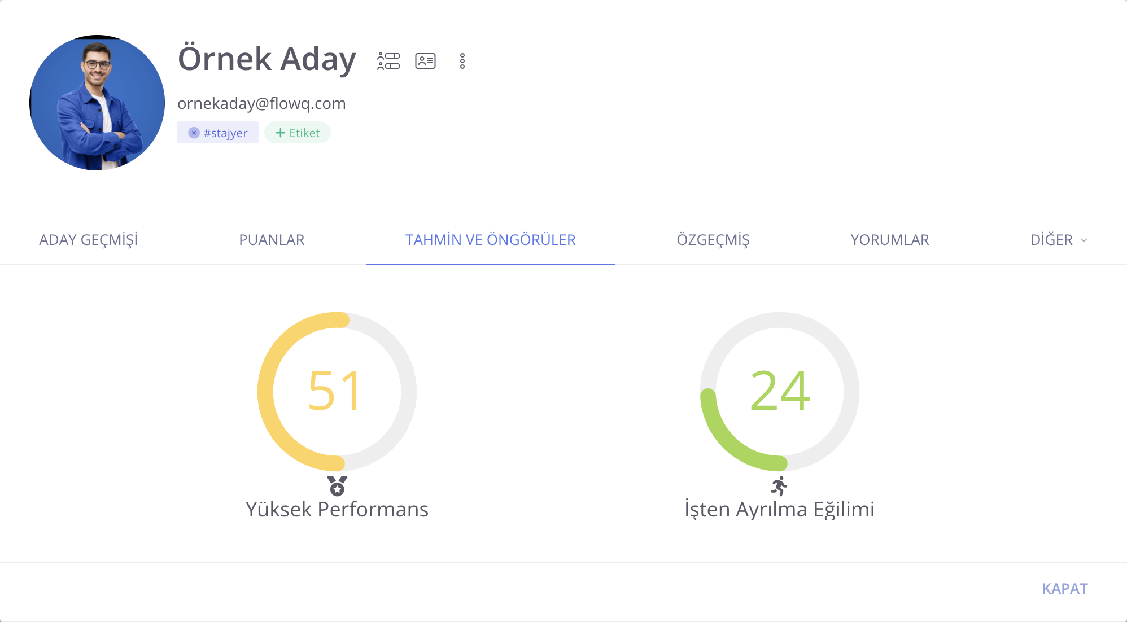1127x622 pixels.
Task: Expand the DİĞER dropdown chevron
Action: point(1084,240)
